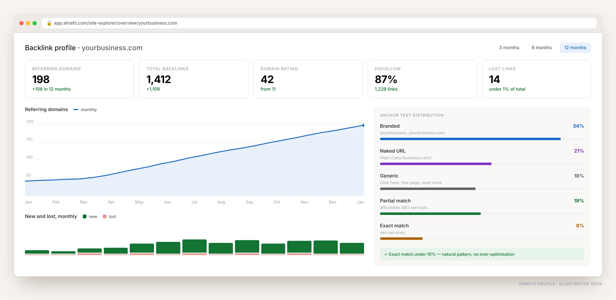Click the lock icon in address bar
Screen dimensions: 616x300
click(x=49, y=23)
